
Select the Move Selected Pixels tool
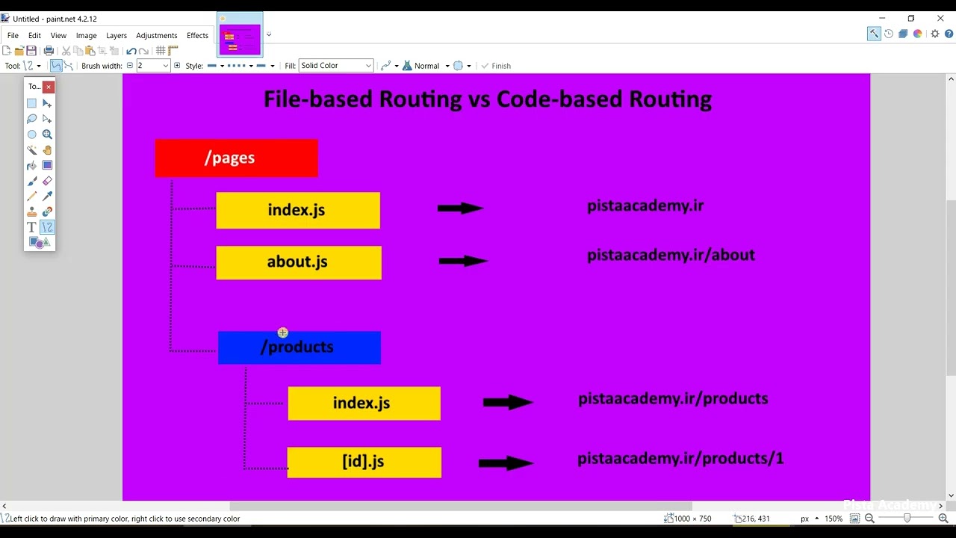click(x=47, y=103)
